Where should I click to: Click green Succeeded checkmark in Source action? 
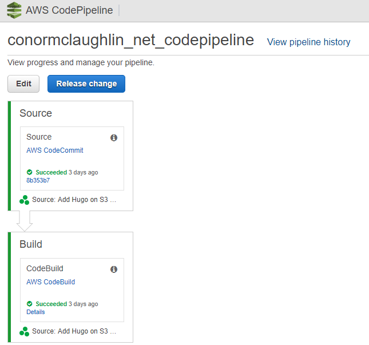(x=29, y=172)
